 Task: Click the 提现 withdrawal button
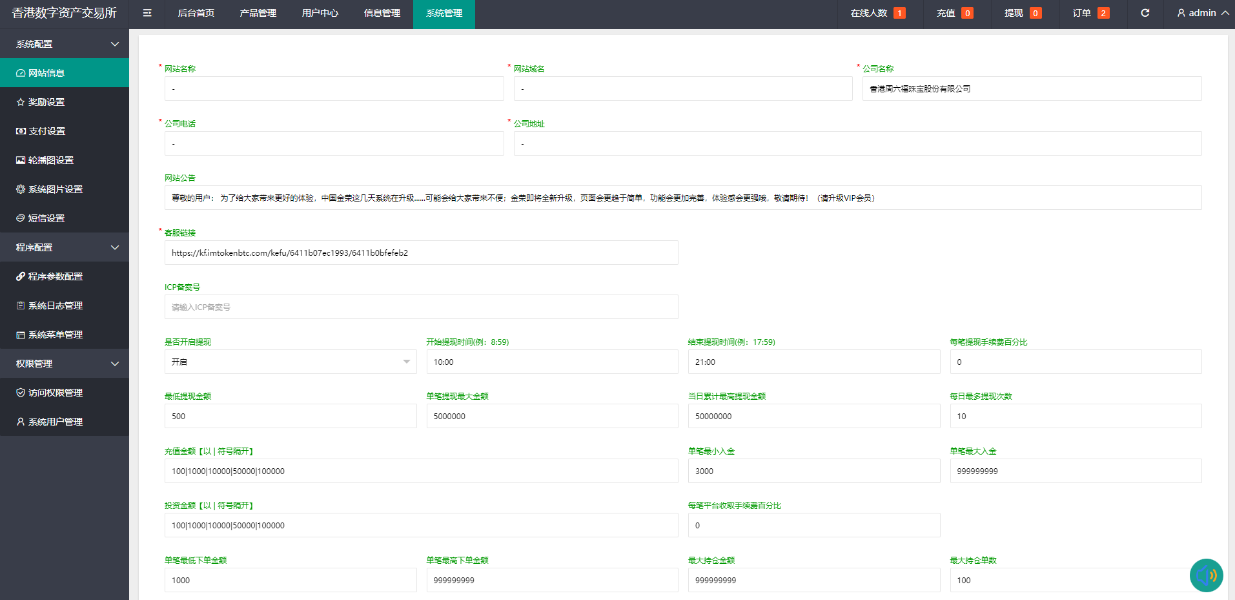coord(1021,13)
